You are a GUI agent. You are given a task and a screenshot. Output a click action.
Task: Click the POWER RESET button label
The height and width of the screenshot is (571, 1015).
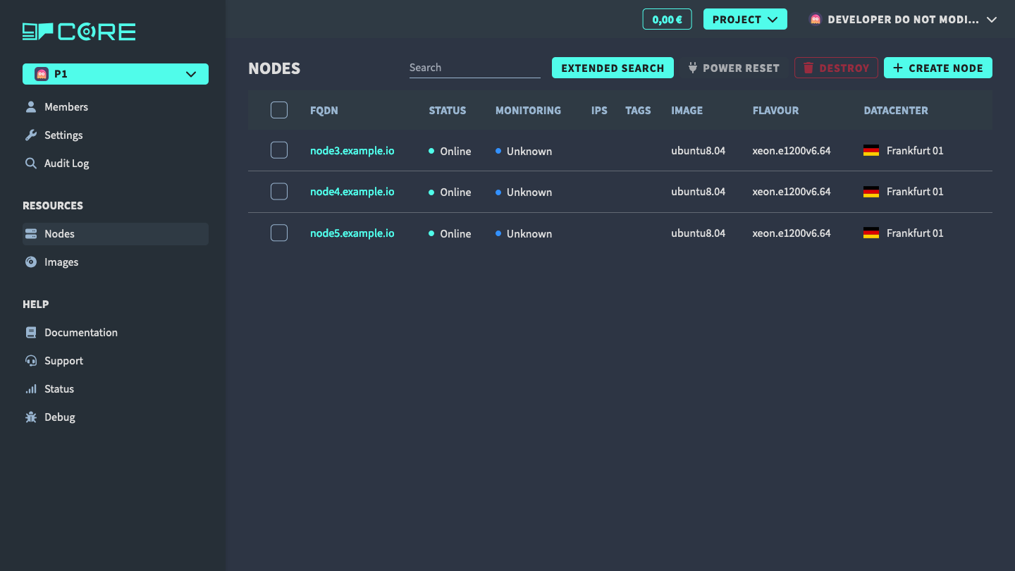741,68
